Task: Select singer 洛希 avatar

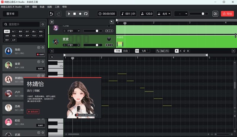Action: click(x=9, y=107)
